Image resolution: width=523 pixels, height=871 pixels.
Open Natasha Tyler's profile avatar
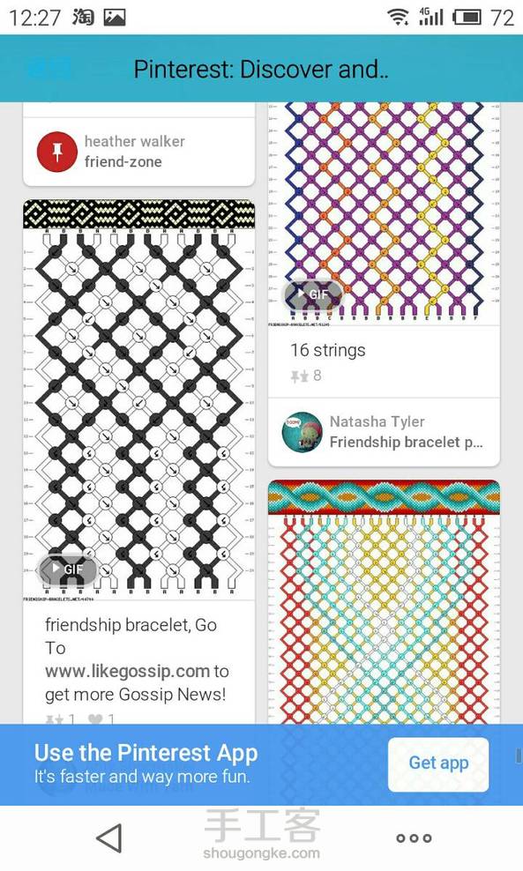pyautogui.click(x=302, y=432)
